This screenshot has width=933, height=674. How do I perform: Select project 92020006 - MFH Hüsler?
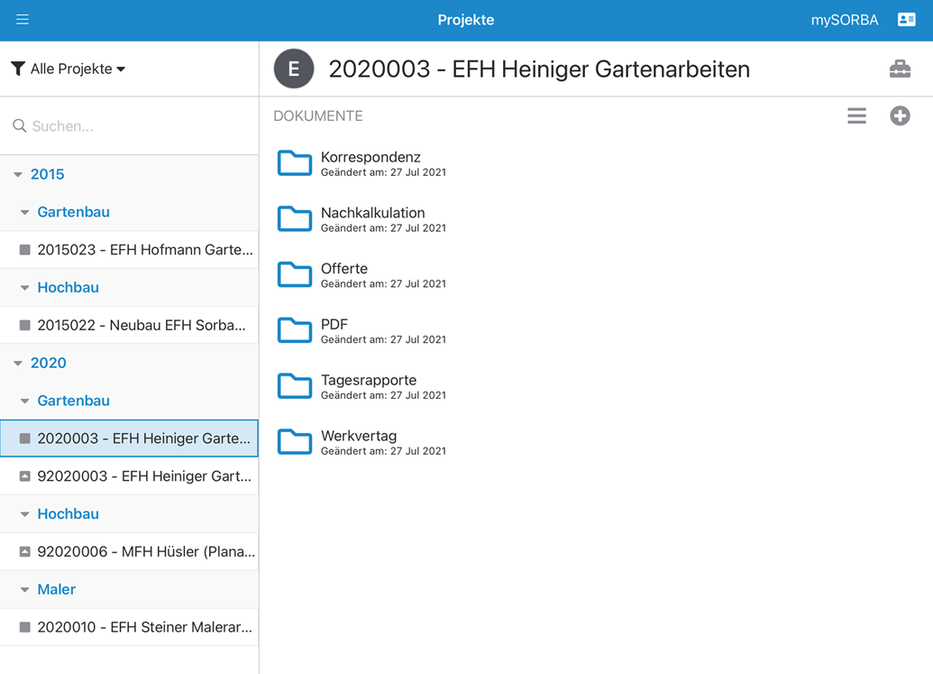(145, 551)
